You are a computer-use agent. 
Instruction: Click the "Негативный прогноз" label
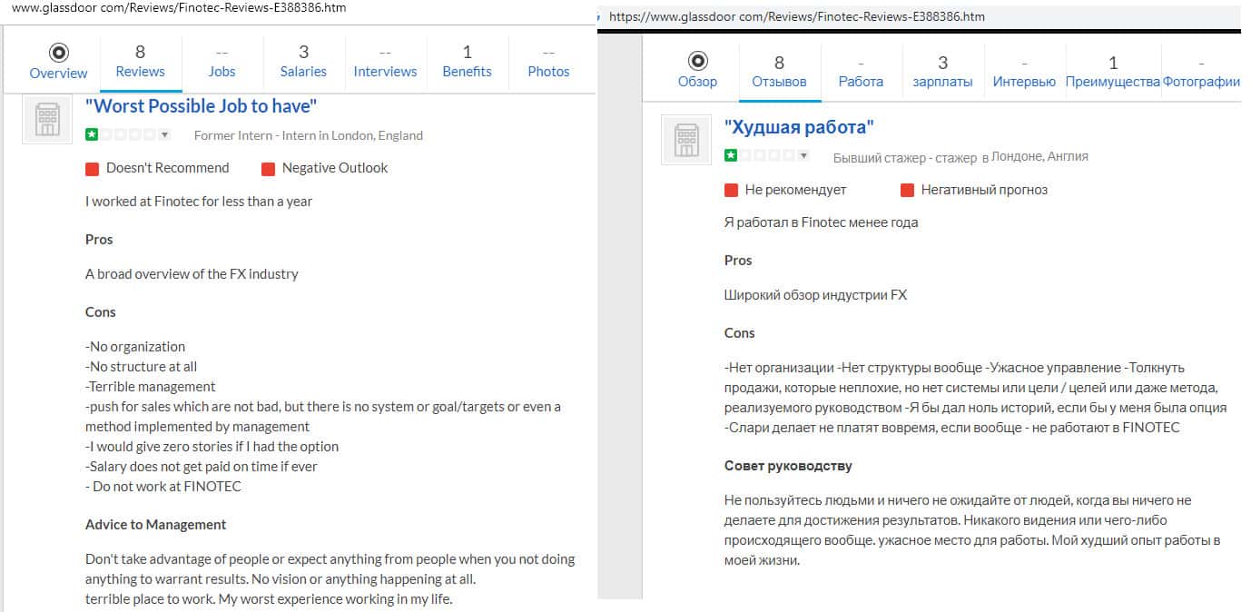click(x=984, y=190)
